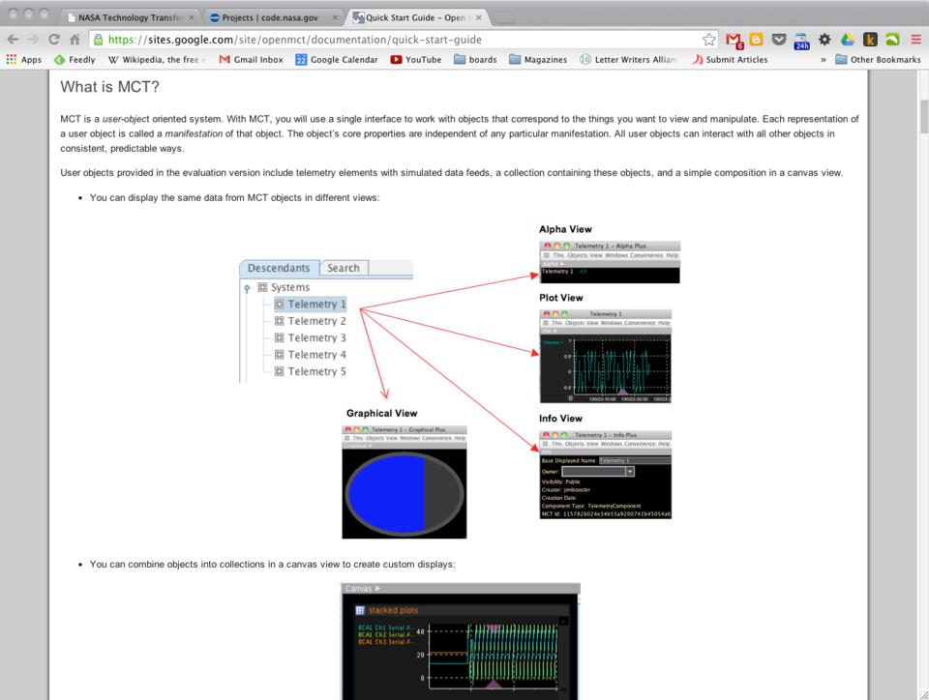This screenshot has width=929, height=700.
Task: Click the Blogger extension icon
Action: click(x=756, y=39)
